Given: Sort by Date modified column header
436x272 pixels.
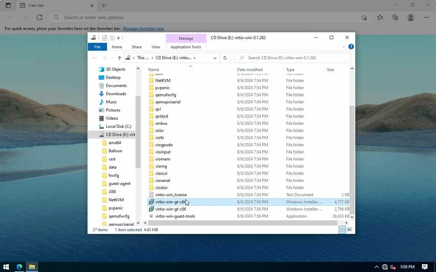Looking at the screenshot, I should (250, 69).
